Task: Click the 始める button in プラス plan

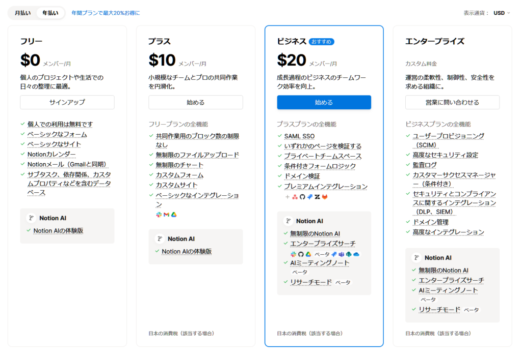Action: (196, 102)
